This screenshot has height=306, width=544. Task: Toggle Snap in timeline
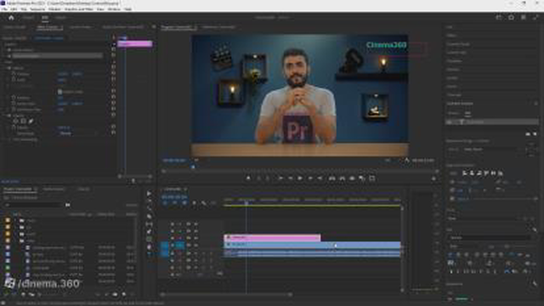click(174, 203)
